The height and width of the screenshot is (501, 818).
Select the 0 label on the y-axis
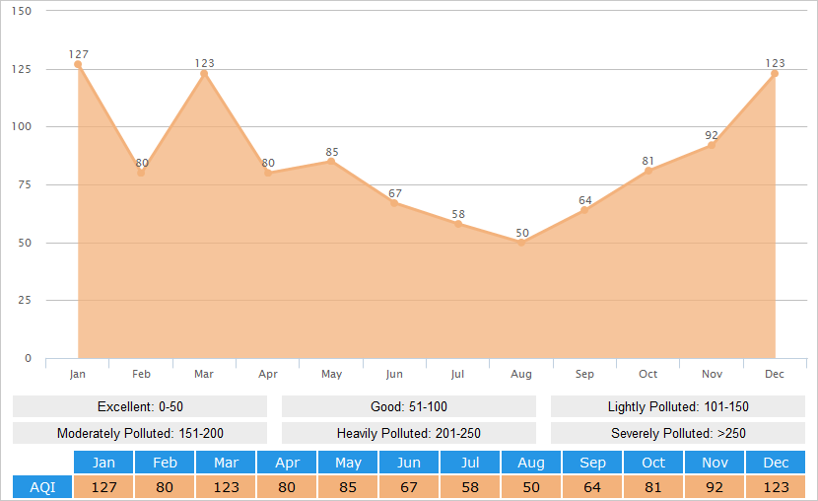pyautogui.click(x=29, y=358)
